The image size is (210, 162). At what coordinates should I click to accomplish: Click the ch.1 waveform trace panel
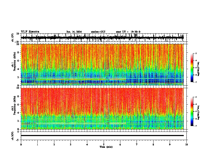tap(104, 38)
